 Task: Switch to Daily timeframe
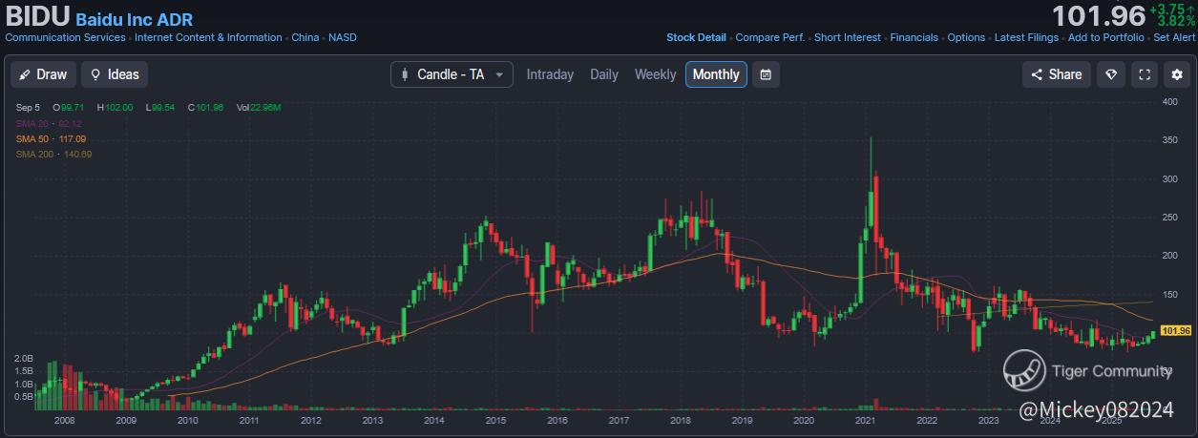(x=604, y=74)
